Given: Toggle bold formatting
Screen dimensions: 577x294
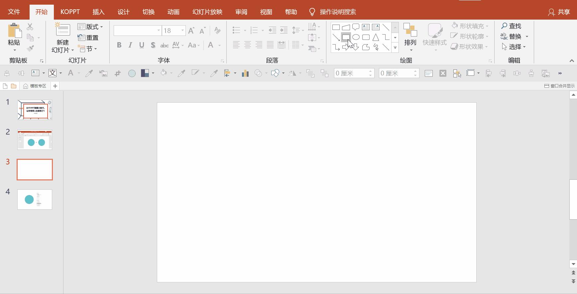Looking at the screenshot, I should coord(119,45).
